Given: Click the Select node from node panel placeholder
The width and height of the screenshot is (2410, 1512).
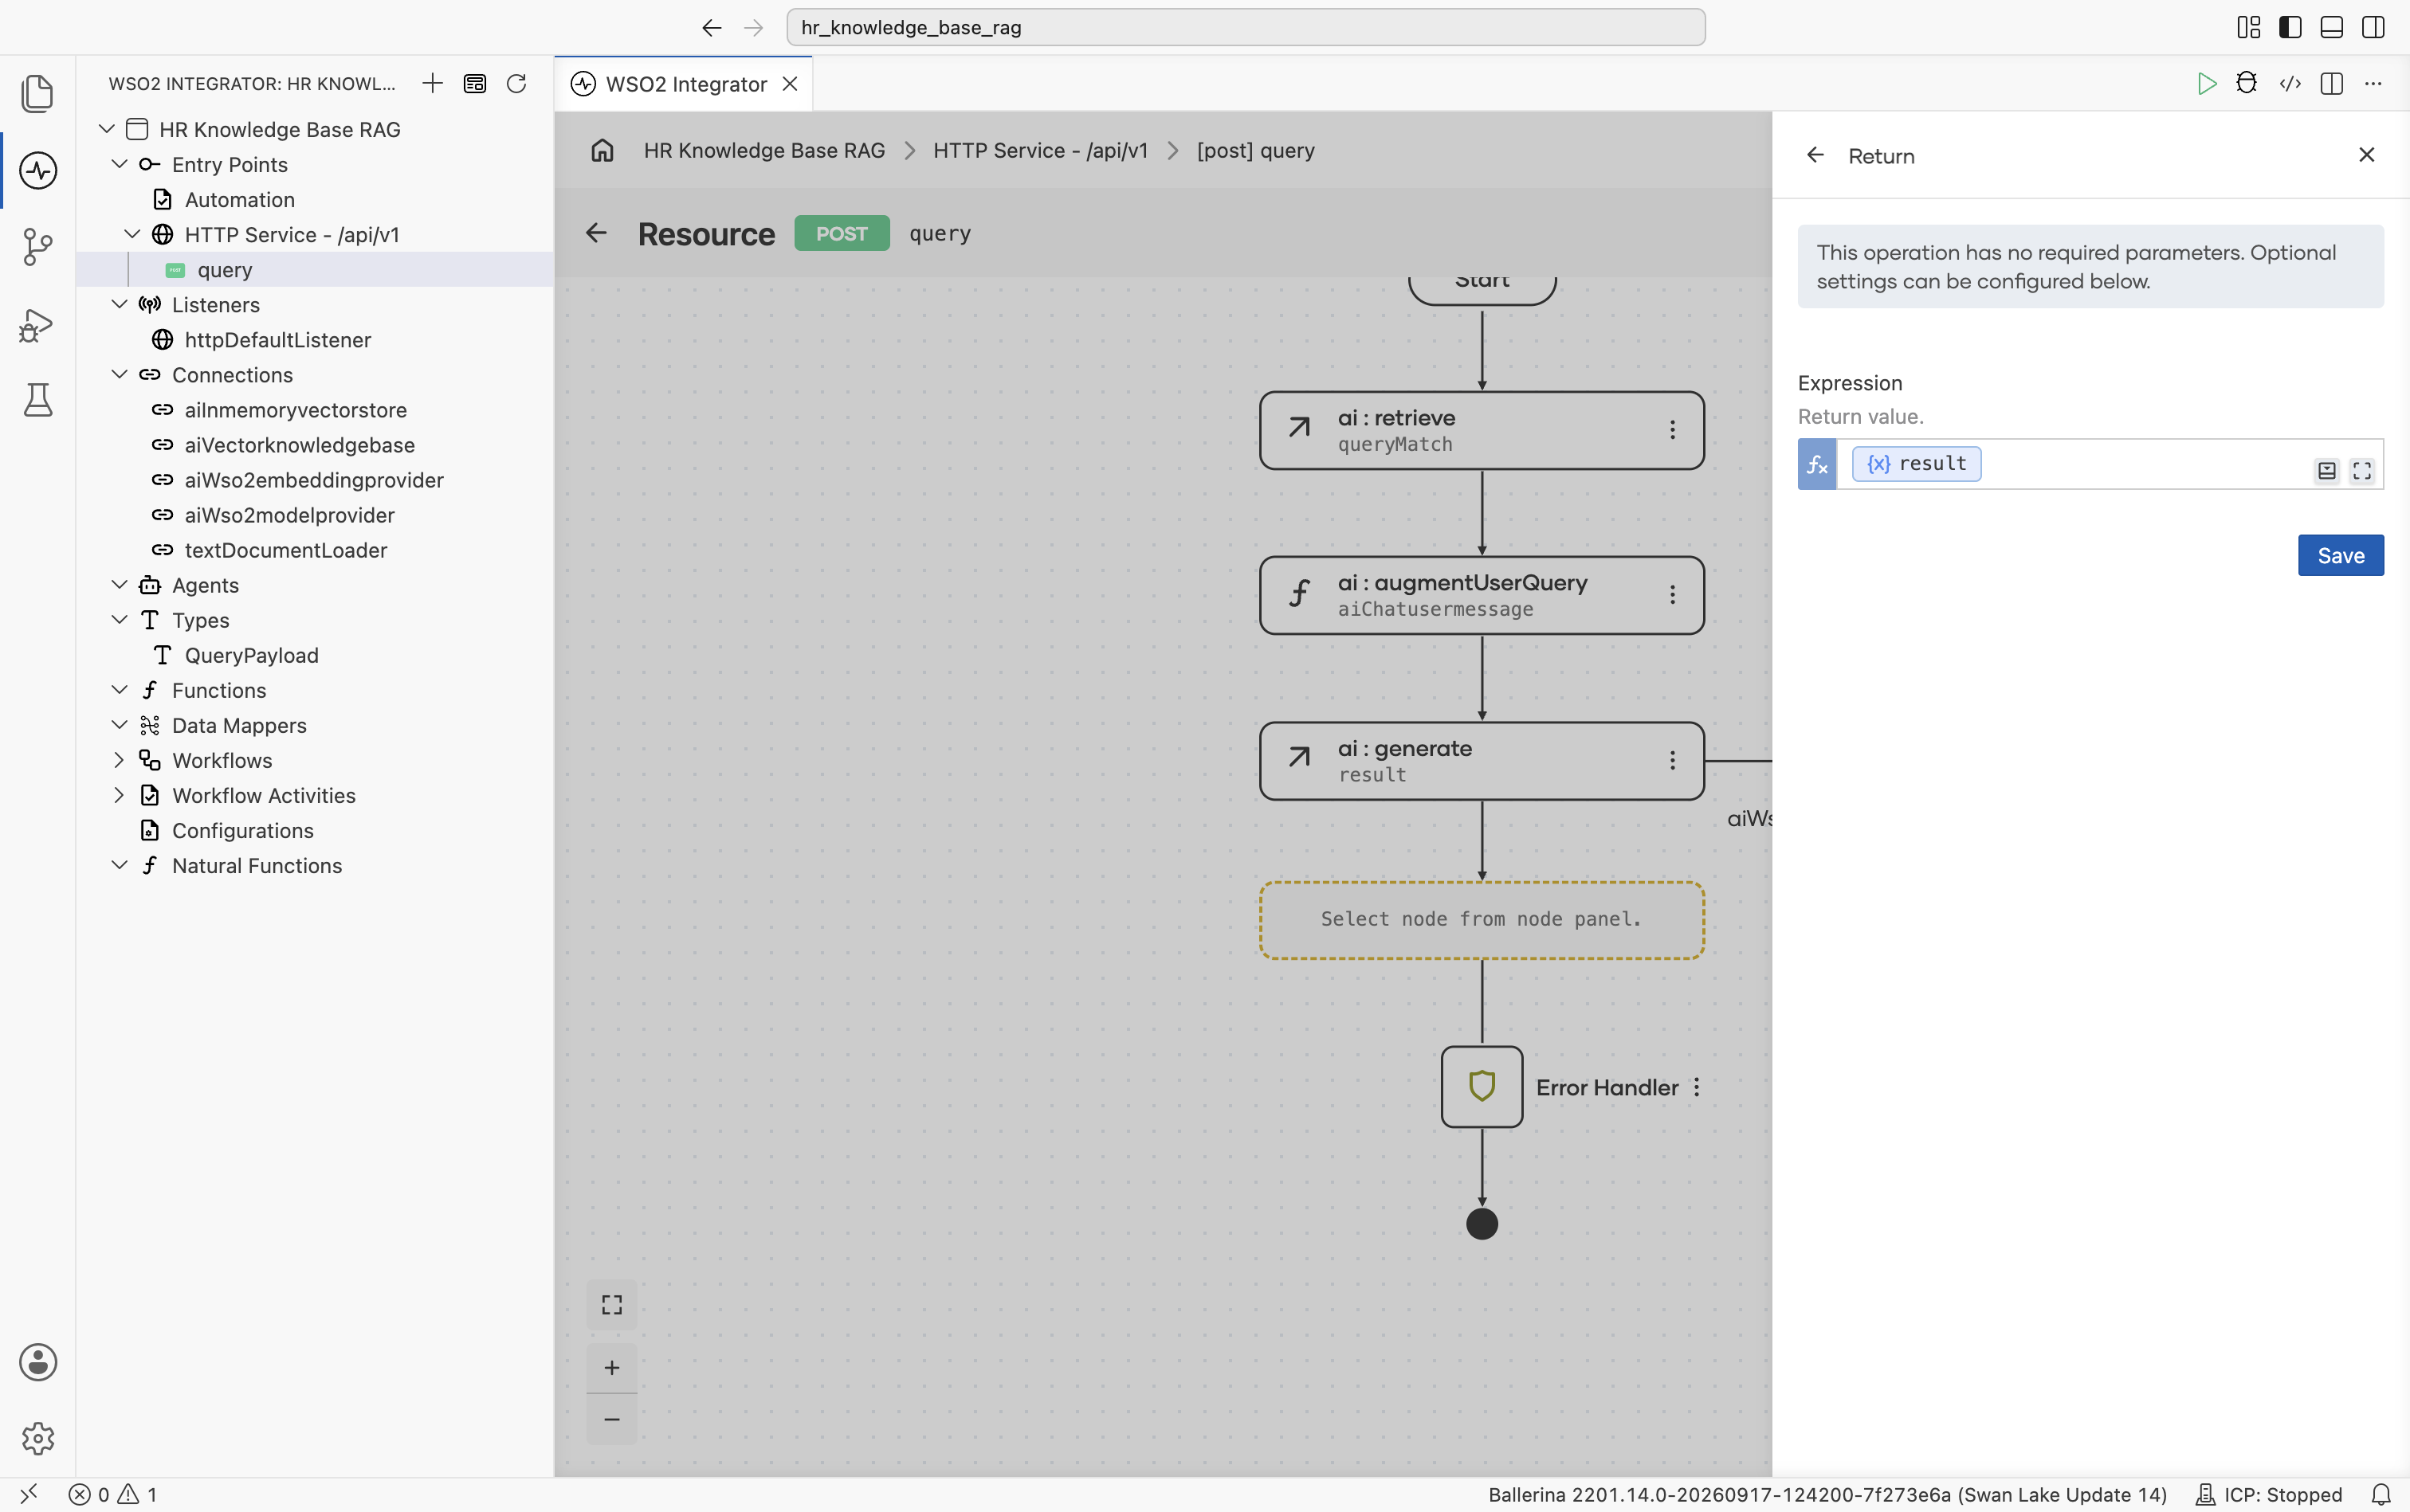Looking at the screenshot, I should click(1482, 920).
